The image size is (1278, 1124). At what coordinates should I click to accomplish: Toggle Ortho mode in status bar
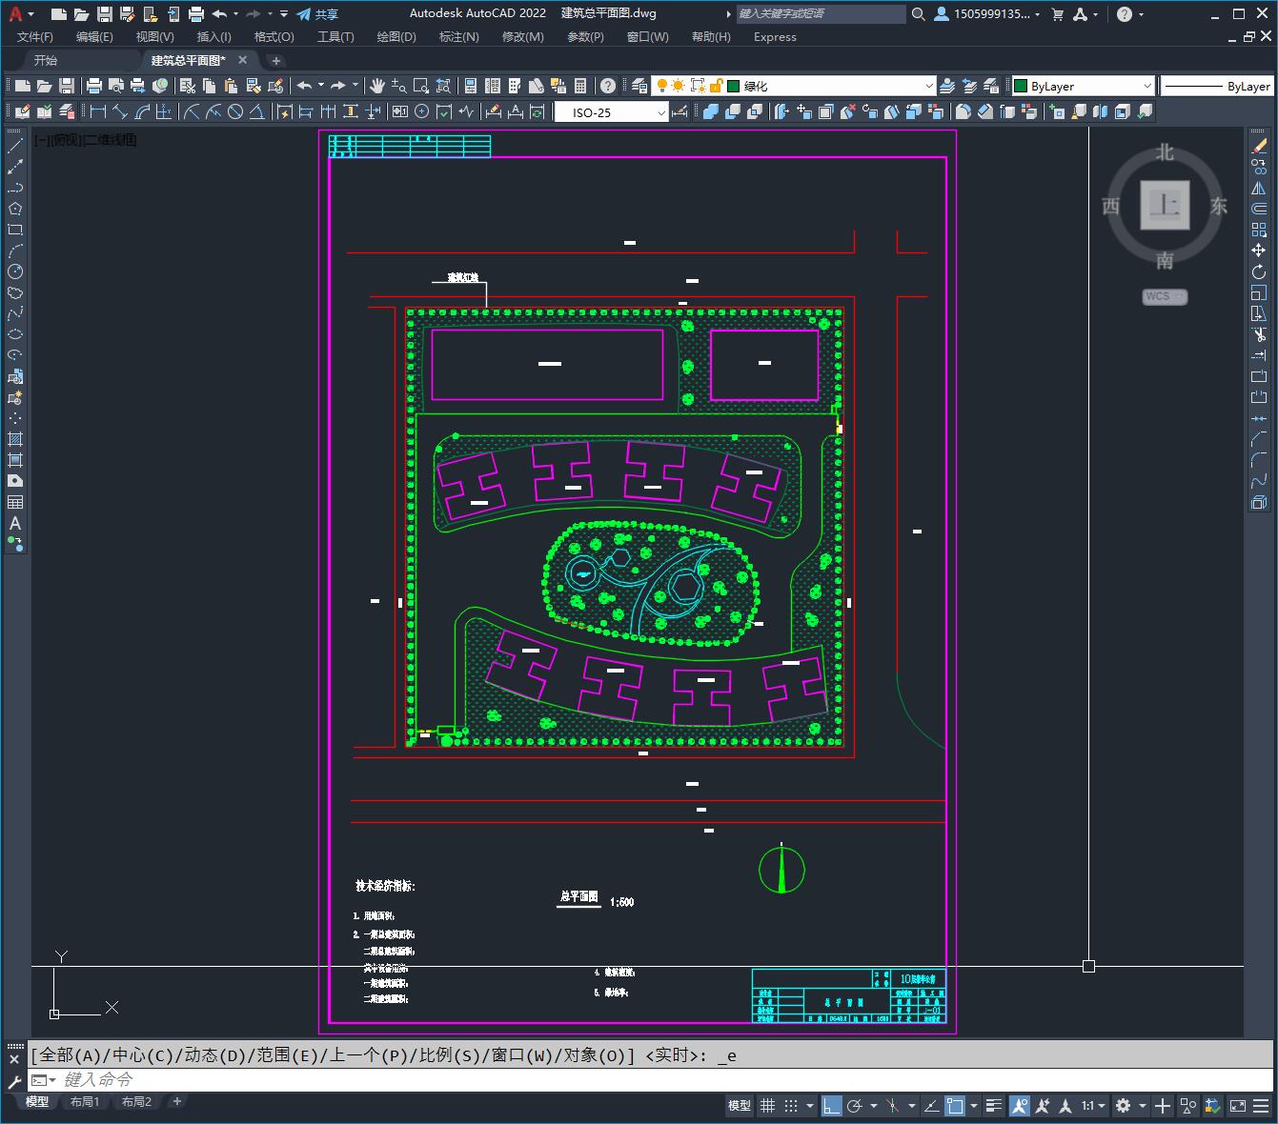[832, 1106]
